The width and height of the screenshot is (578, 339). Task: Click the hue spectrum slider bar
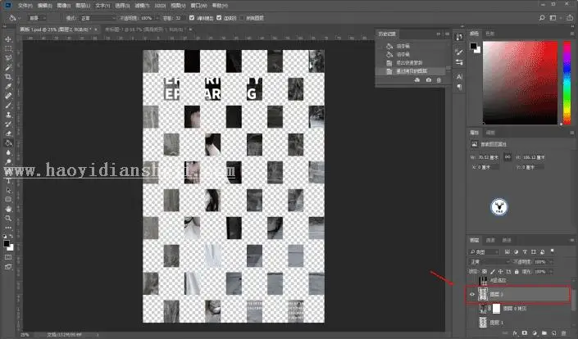point(567,83)
